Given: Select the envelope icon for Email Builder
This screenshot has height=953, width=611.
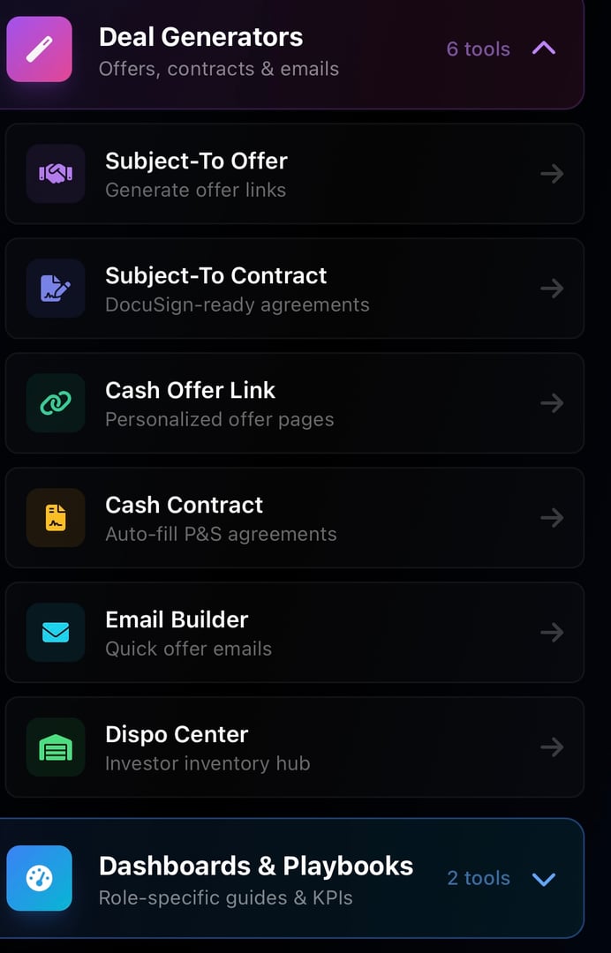Looking at the screenshot, I should (56, 633).
